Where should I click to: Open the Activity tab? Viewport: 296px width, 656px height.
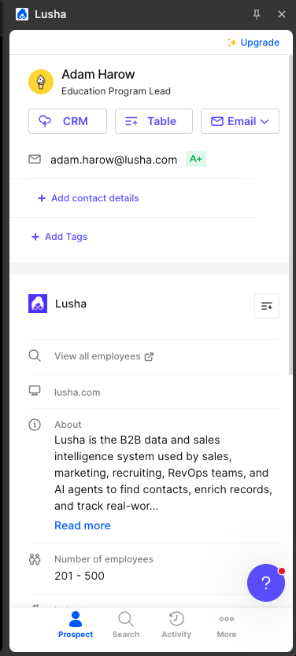(176, 625)
